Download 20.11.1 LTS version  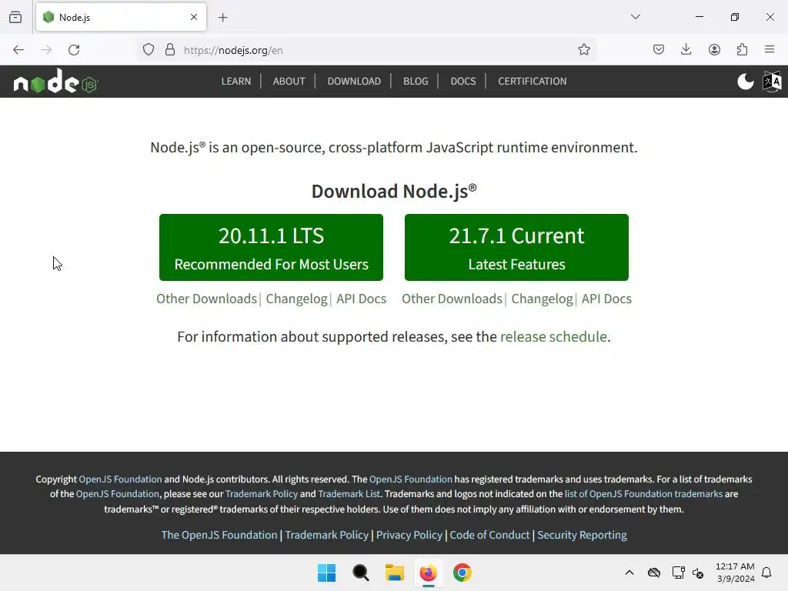click(272, 247)
